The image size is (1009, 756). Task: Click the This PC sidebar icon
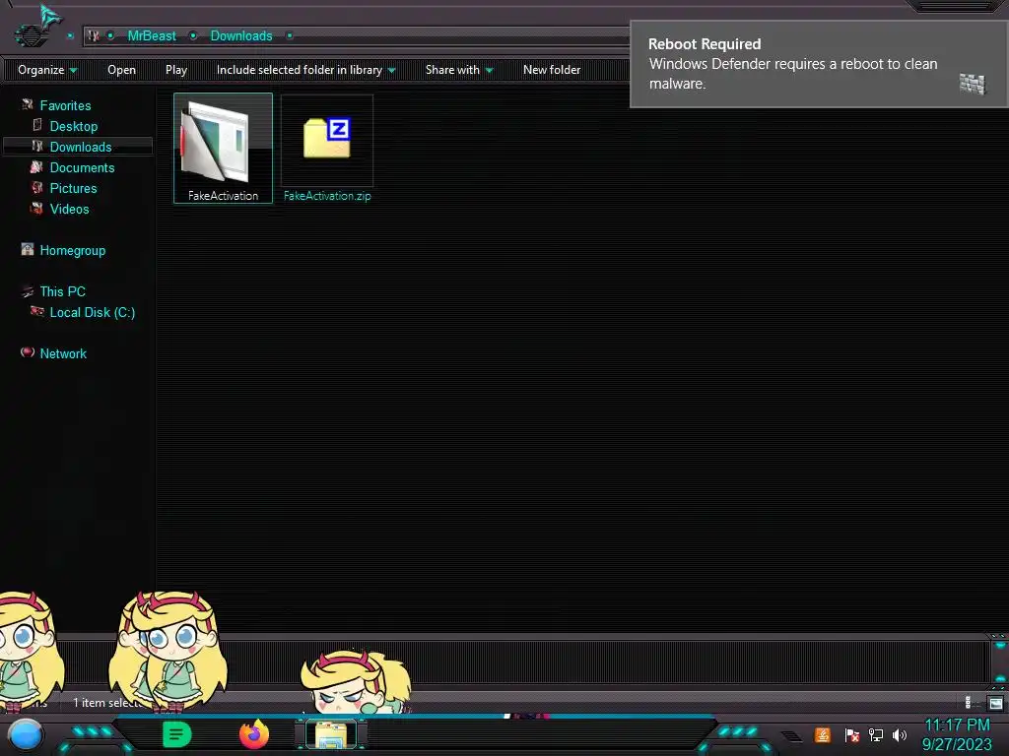click(x=27, y=290)
